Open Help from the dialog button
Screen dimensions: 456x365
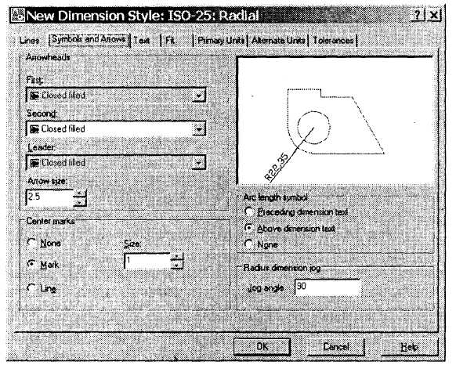409,347
